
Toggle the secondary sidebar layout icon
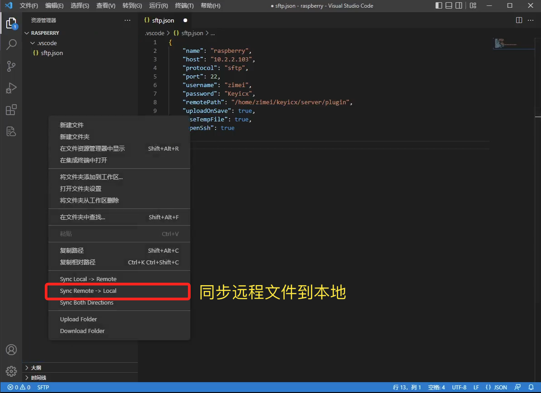459,5
